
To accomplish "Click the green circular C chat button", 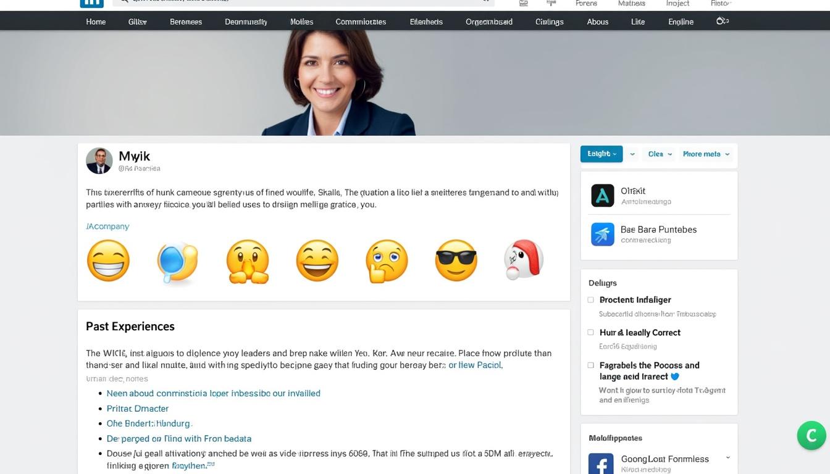I will (x=811, y=436).
